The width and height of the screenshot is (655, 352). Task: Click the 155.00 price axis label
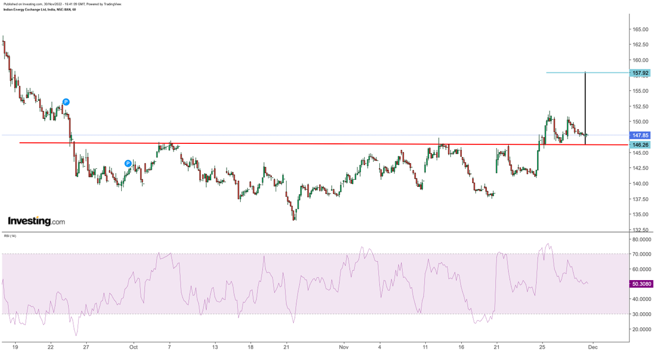[640, 91]
